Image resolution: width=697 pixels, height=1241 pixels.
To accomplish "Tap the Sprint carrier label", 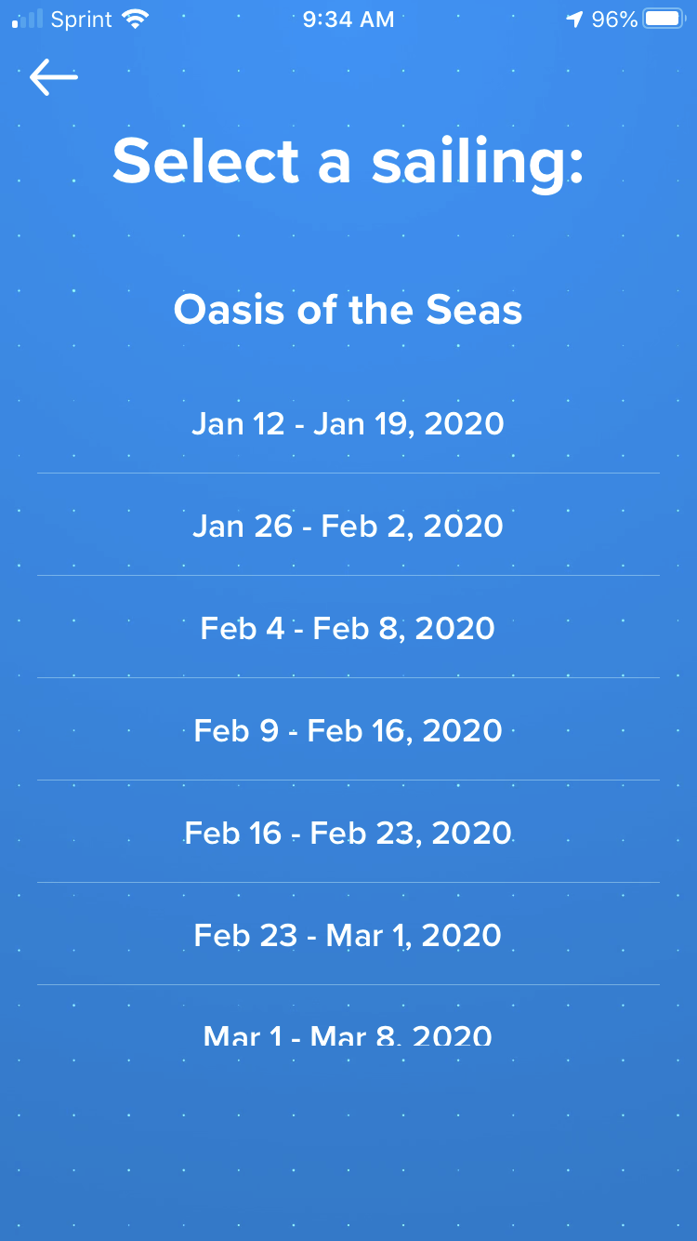I will (x=83, y=20).
